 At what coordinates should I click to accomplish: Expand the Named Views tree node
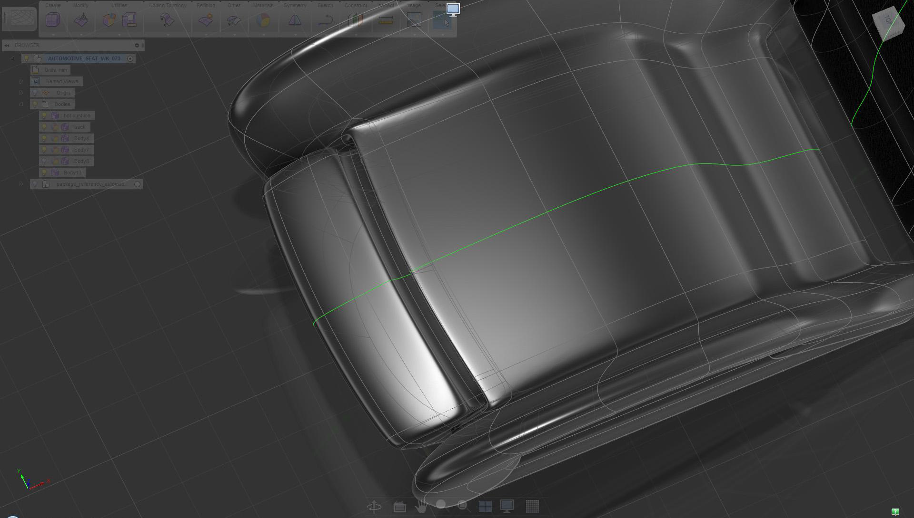tap(21, 81)
